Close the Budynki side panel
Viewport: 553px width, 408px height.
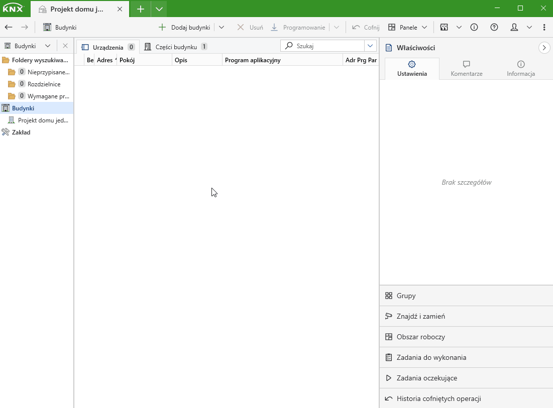[65, 46]
